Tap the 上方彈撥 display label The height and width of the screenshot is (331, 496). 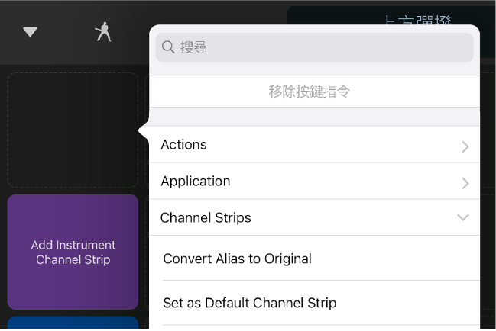tap(418, 20)
